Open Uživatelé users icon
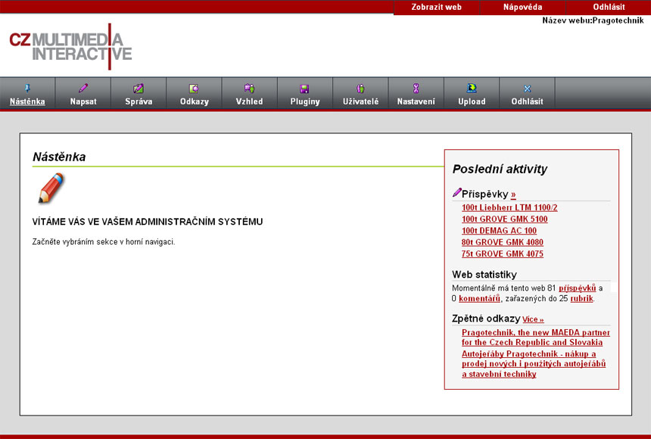This screenshot has height=439, width=651. (360, 89)
